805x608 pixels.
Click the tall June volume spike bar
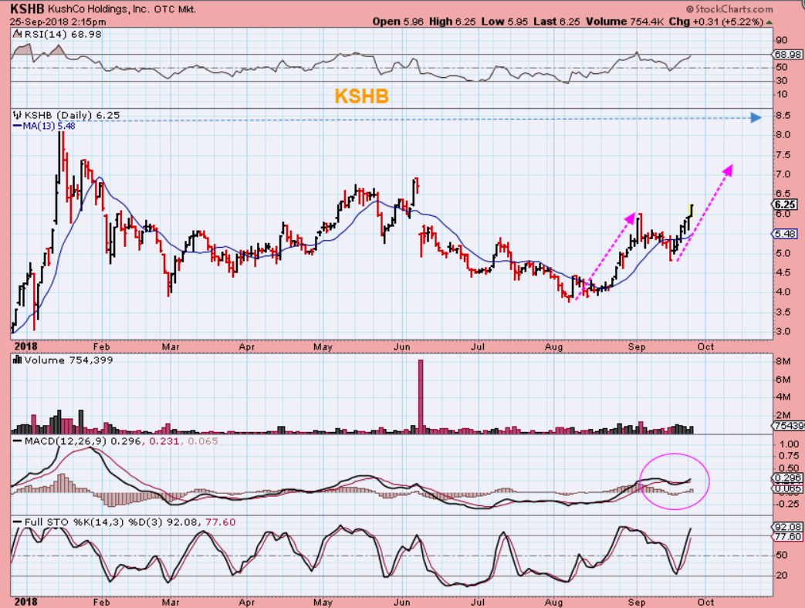tap(421, 397)
